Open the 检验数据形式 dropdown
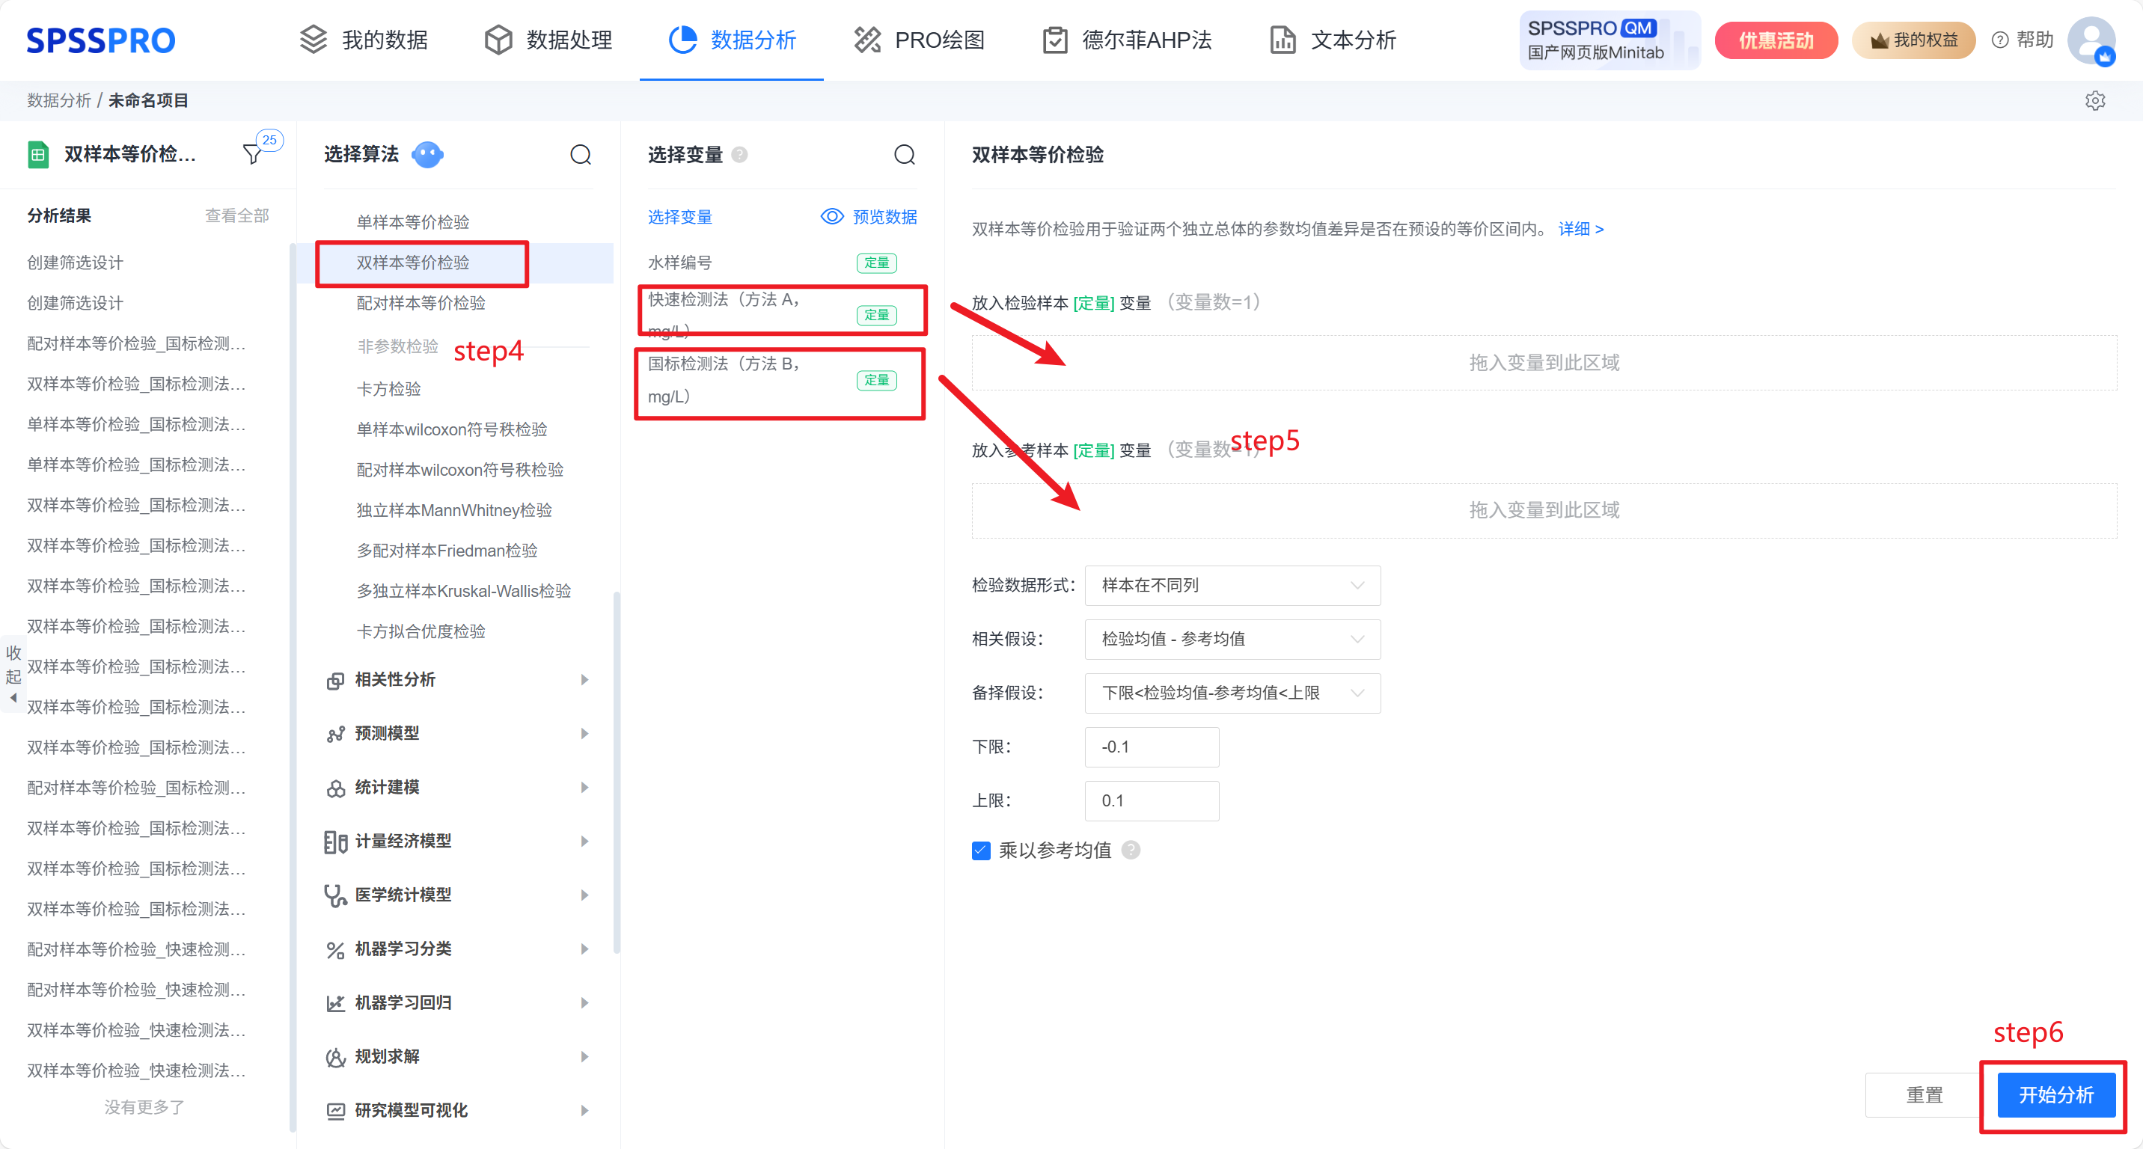Viewport: 2143px width, 1149px height. pos(1231,585)
